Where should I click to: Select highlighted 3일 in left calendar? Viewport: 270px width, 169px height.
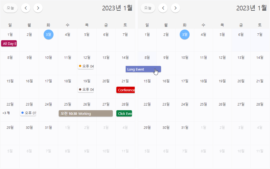(49, 34)
